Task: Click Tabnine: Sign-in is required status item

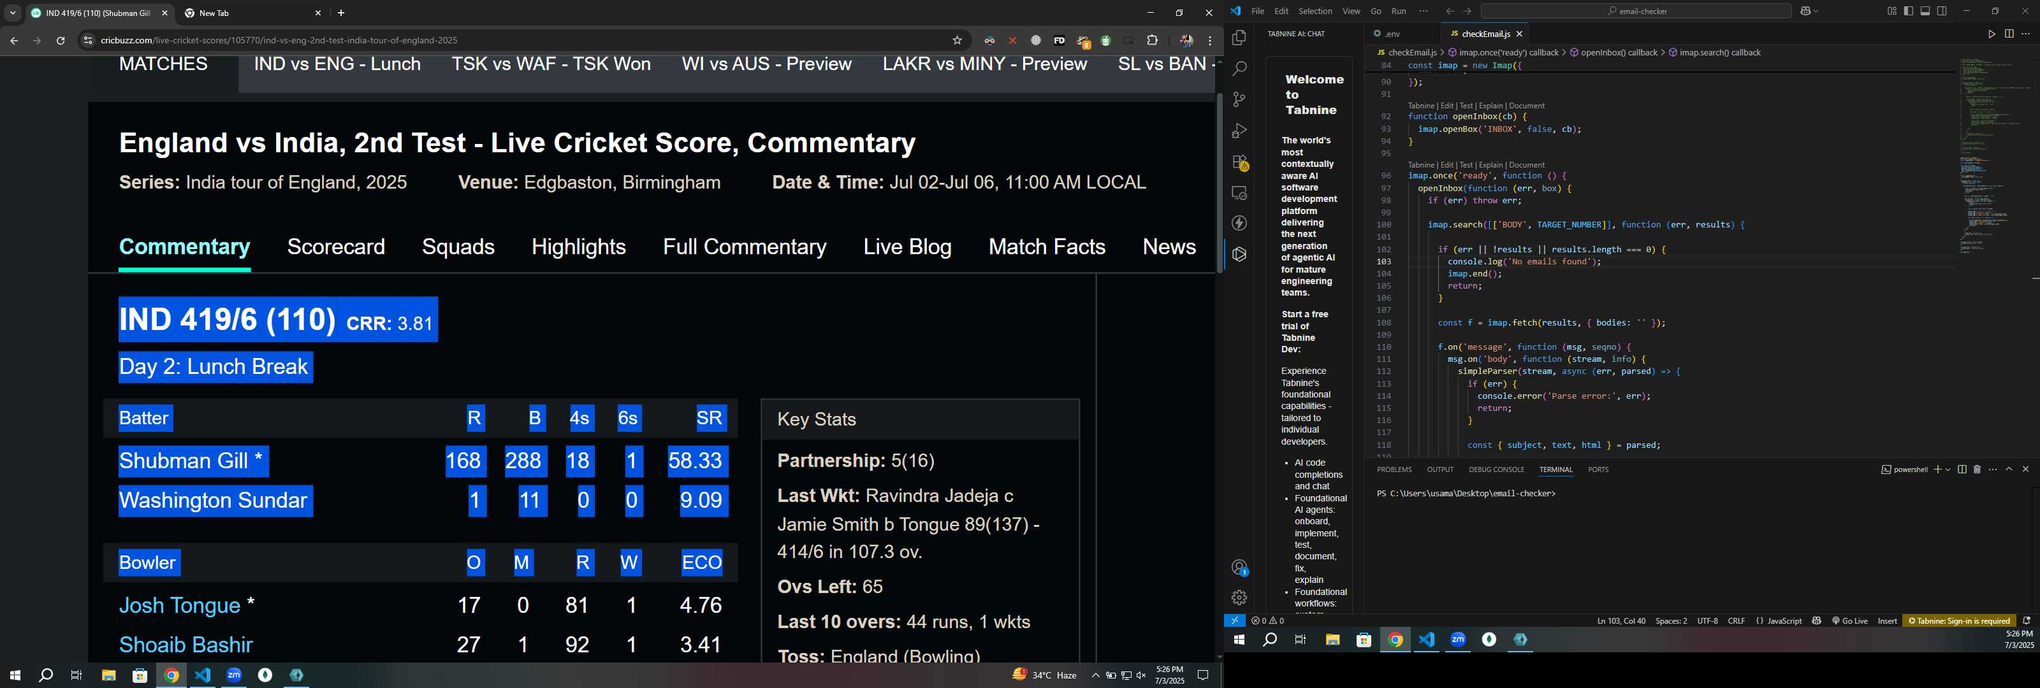Action: point(1958,620)
